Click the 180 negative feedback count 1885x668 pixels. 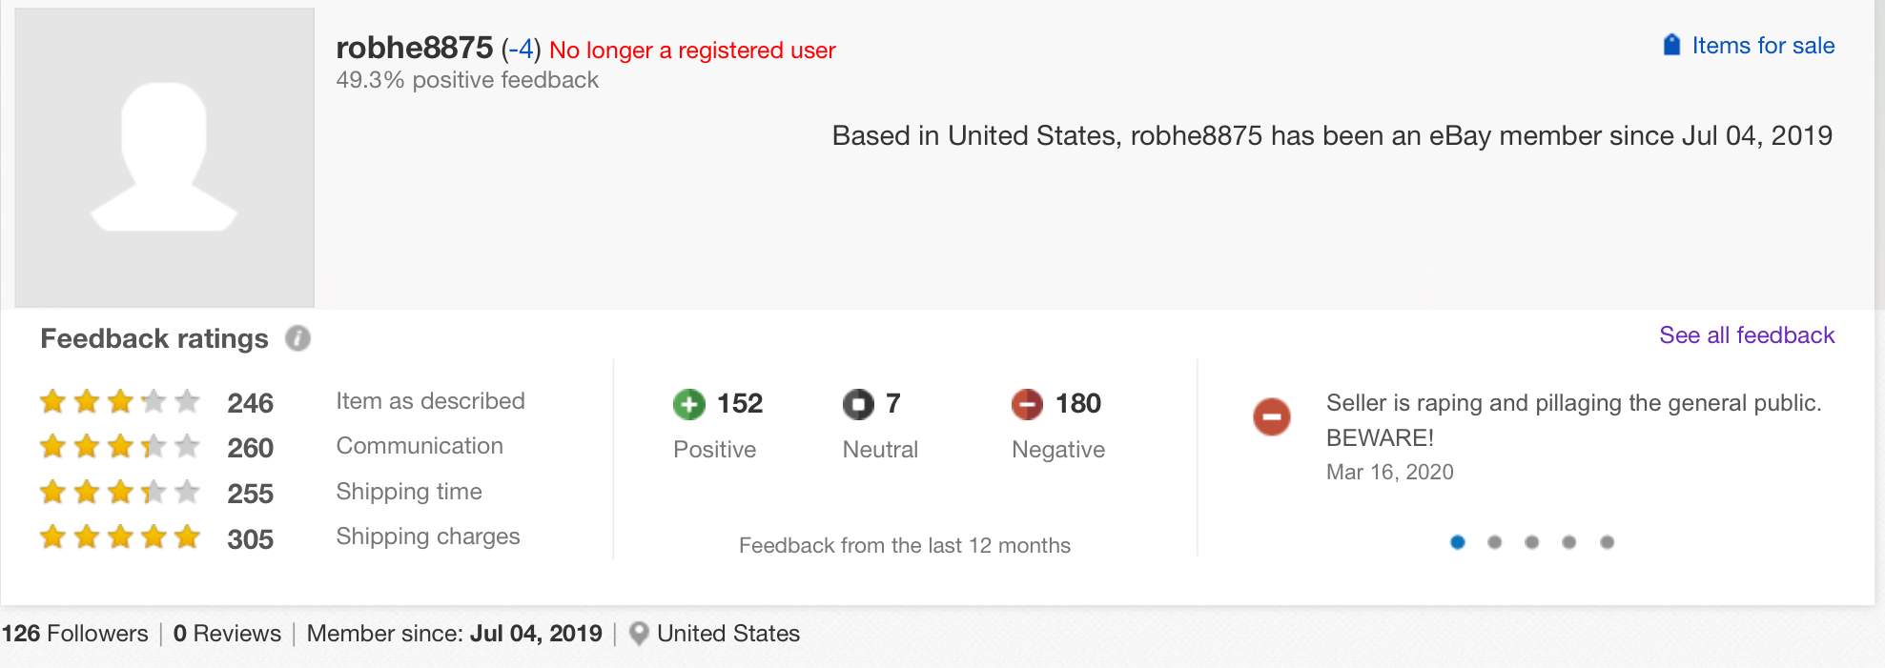point(1078,403)
